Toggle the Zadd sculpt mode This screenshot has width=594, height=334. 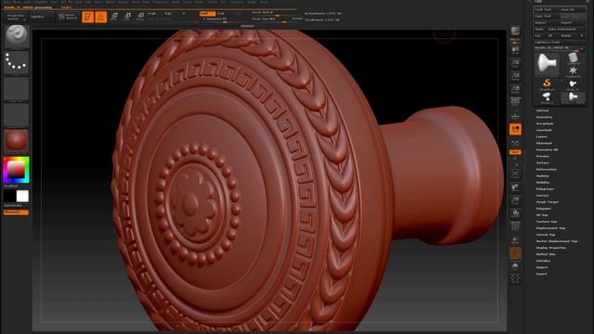pyautogui.click(x=207, y=14)
